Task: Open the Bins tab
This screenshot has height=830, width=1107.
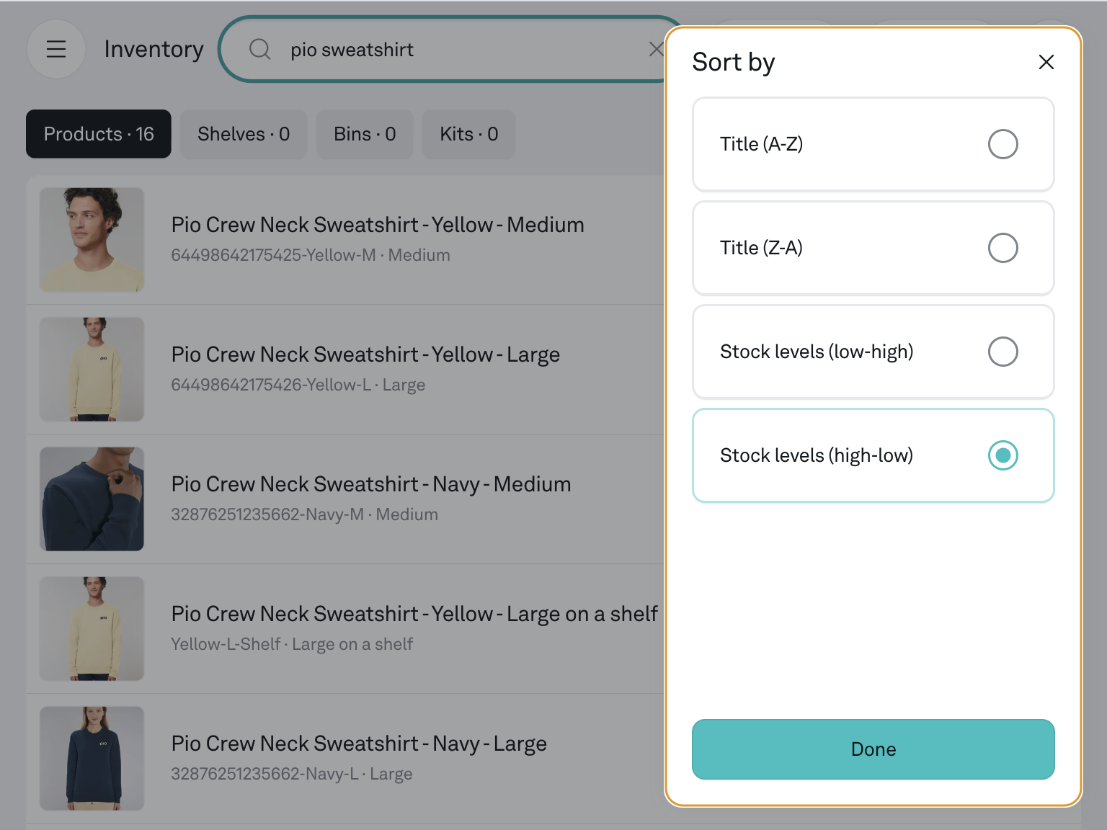Action: click(365, 134)
